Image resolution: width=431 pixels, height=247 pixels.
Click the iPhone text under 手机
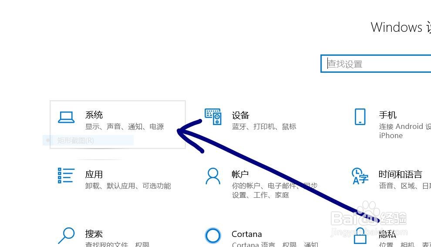coord(391,135)
